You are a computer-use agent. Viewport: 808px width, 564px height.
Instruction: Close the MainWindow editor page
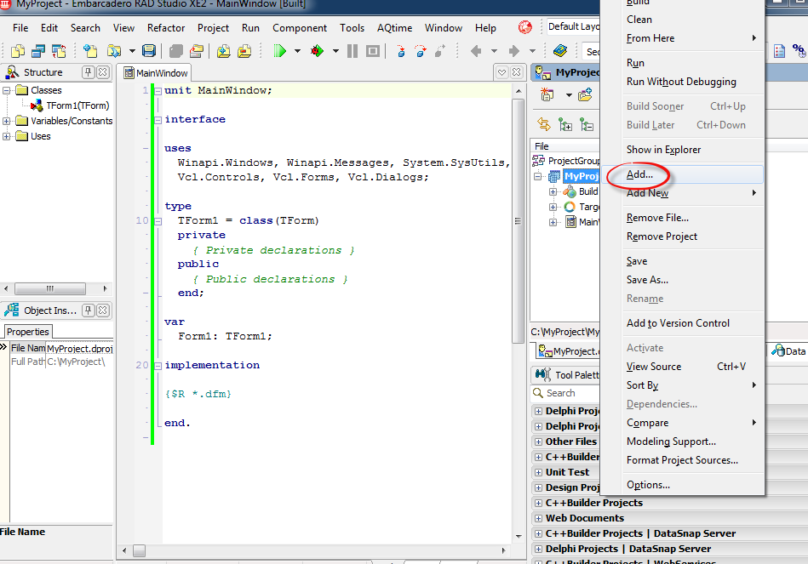(516, 72)
